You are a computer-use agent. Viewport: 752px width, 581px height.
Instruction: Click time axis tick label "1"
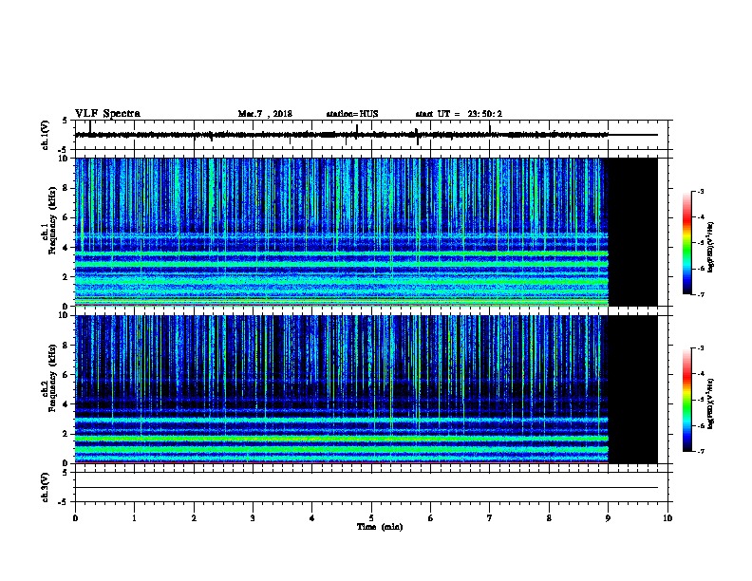(x=134, y=518)
